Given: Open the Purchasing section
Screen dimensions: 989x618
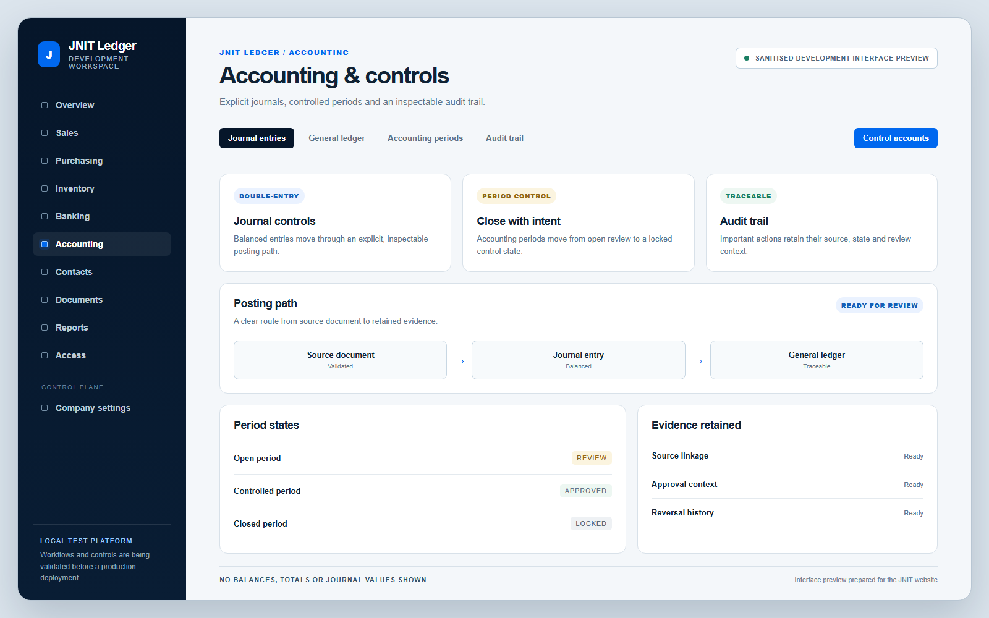Looking at the screenshot, I should [102, 161].
